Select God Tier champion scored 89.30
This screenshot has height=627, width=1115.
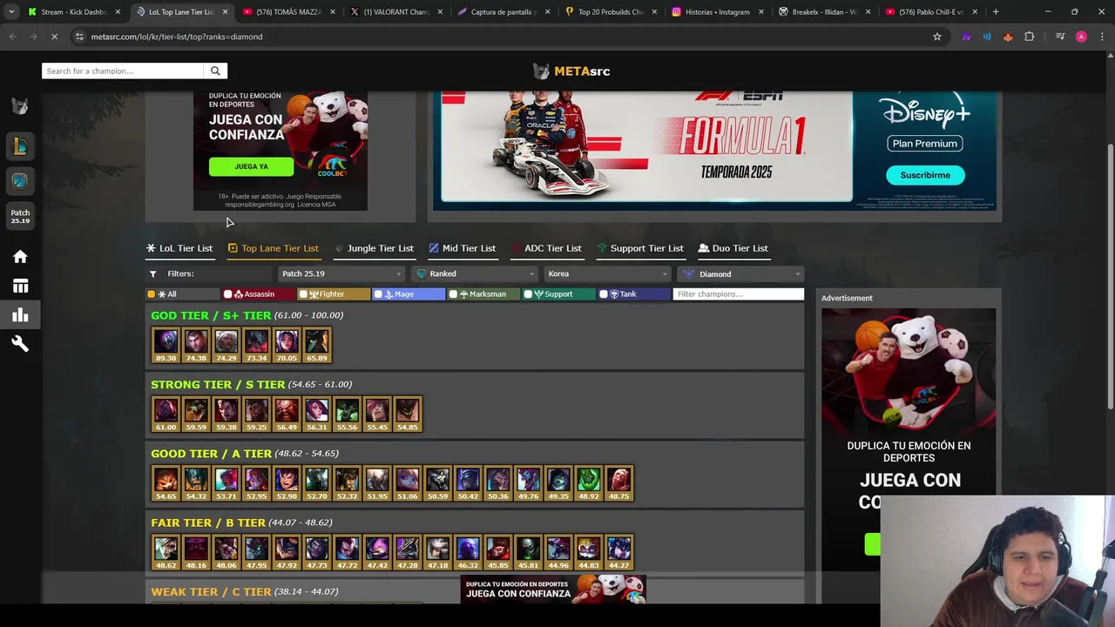pyautogui.click(x=166, y=345)
